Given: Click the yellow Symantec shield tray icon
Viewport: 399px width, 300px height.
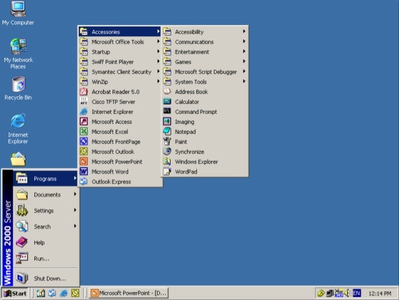Looking at the screenshot, I should [321, 293].
